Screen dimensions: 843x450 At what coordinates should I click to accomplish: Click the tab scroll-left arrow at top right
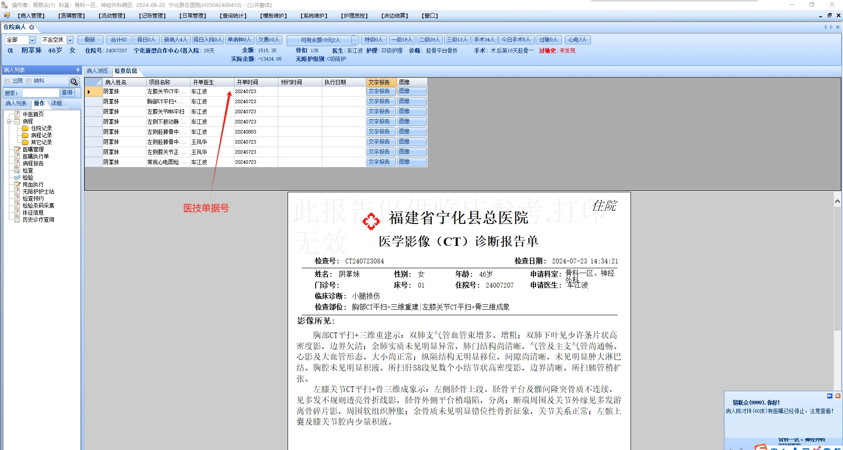tap(825, 27)
